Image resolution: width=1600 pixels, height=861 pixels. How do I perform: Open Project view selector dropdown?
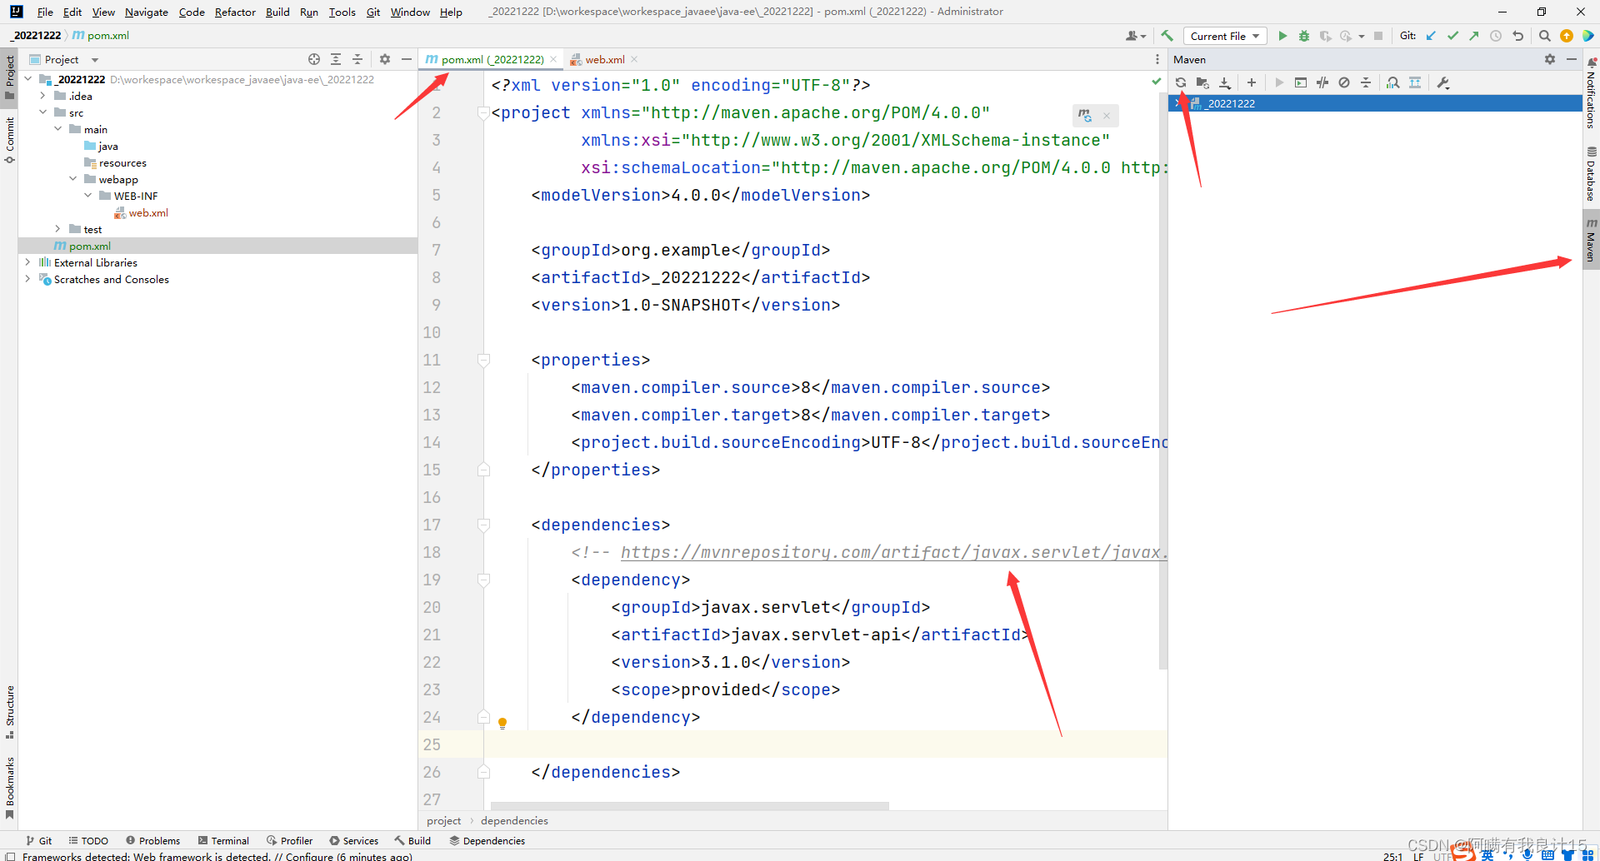pos(64,59)
